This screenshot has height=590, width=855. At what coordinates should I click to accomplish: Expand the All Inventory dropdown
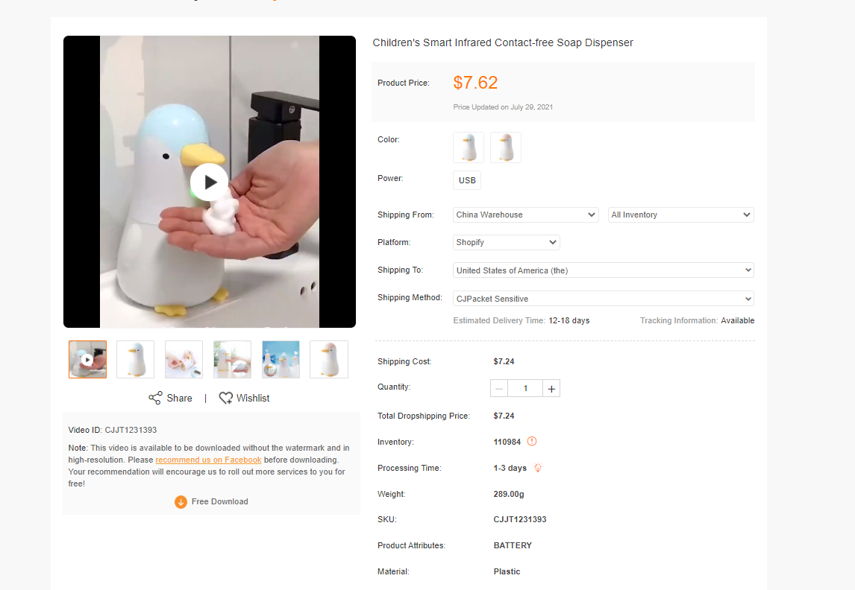681,215
